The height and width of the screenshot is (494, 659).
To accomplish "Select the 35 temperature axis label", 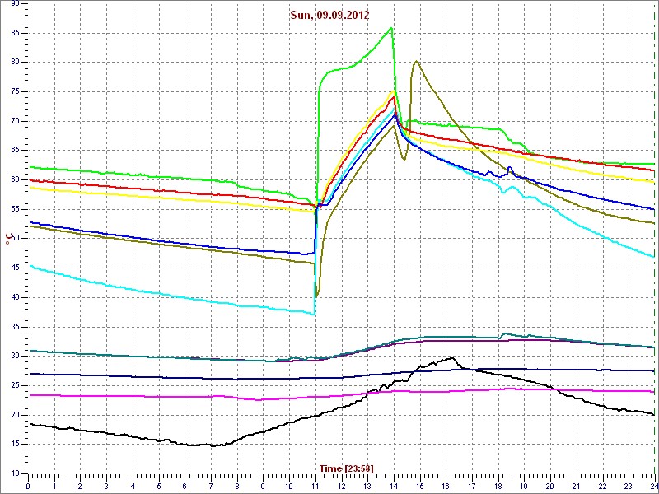I will coord(14,327).
